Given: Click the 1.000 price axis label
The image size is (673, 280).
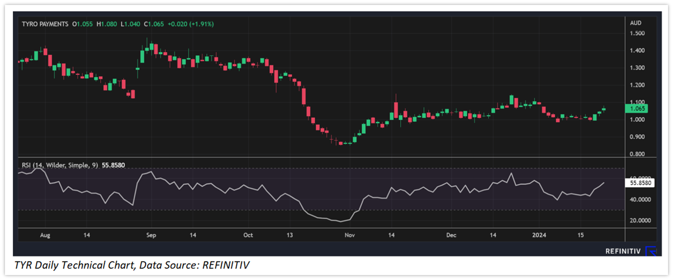Looking at the screenshot, I should point(637,119).
